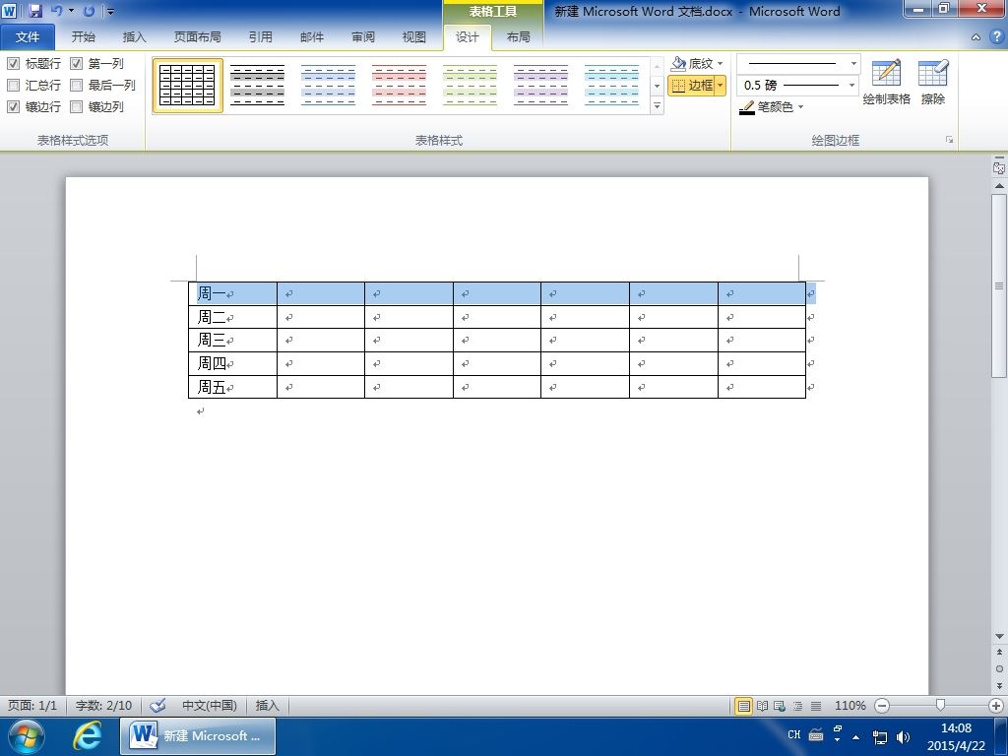Screen dimensions: 1008x756
Task: Switch to Print Layout view icon
Action: tap(744, 706)
